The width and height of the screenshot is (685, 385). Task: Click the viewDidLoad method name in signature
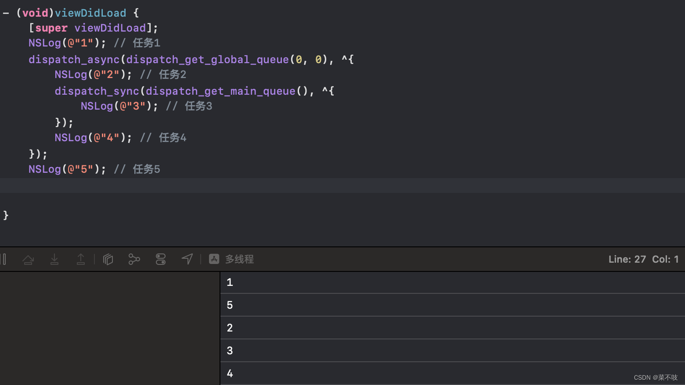pos(90,13)
